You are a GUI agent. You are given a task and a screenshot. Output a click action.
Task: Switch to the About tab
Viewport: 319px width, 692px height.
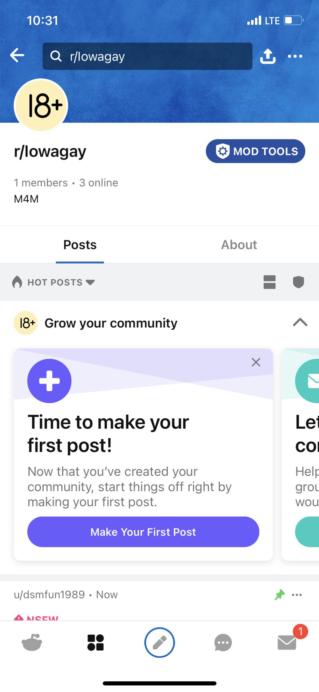click(x=239, y=245)
